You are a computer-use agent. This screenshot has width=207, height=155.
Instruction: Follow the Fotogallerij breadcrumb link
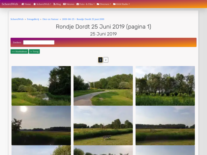click(33, 19)
